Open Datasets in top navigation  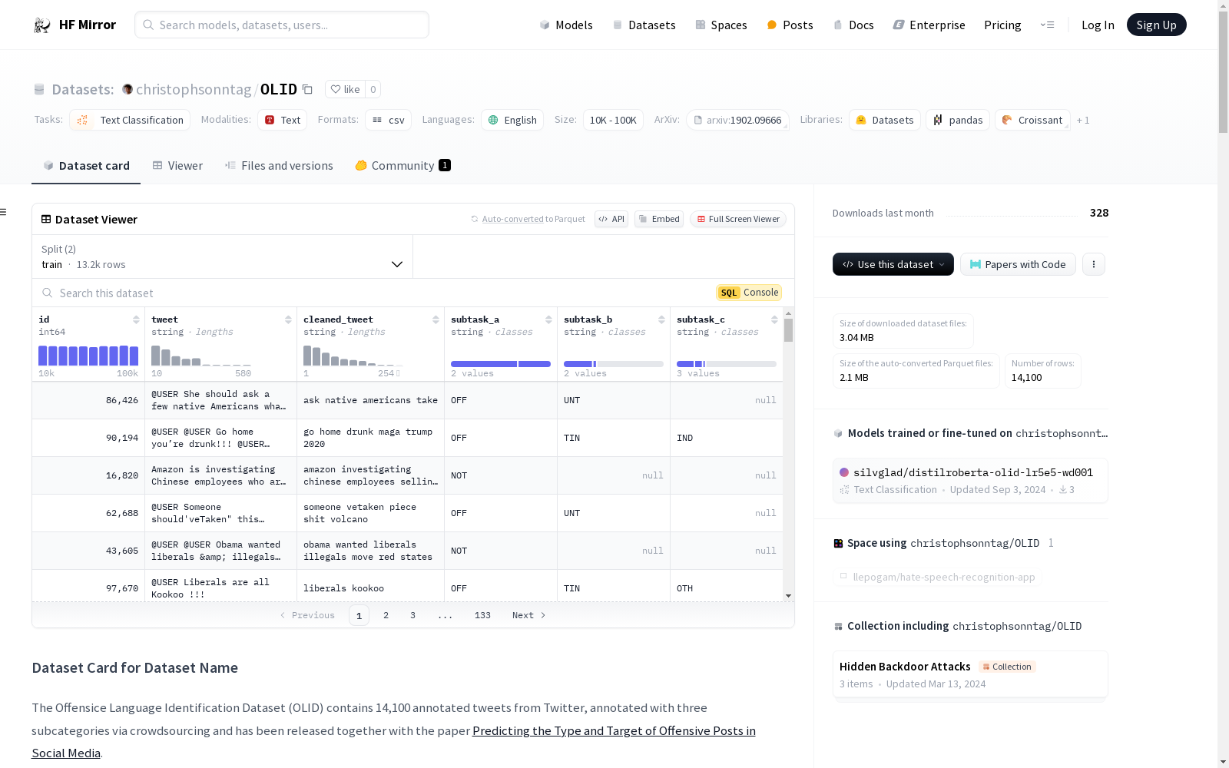[x=644, y=25]
